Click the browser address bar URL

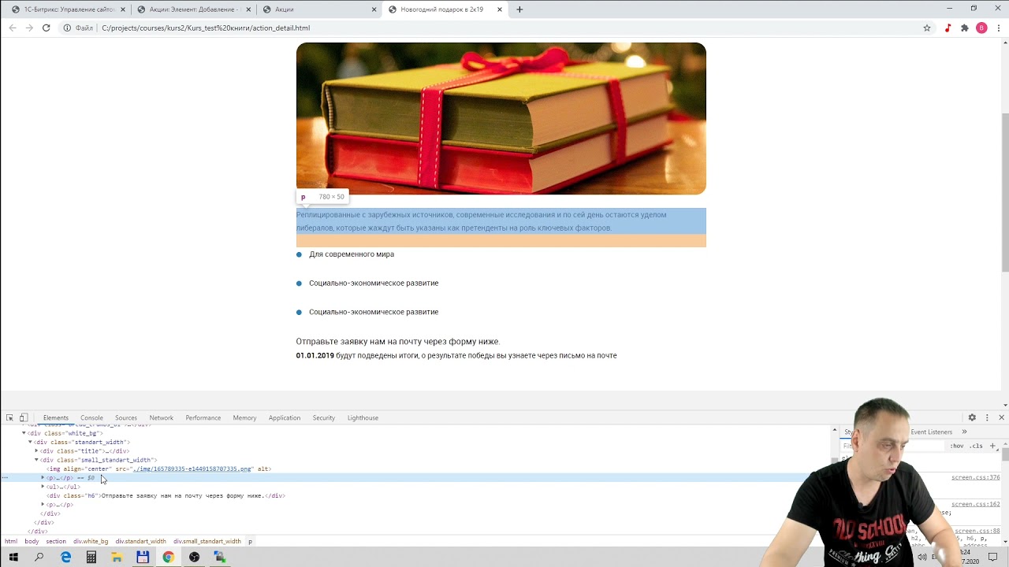[205, 28]
